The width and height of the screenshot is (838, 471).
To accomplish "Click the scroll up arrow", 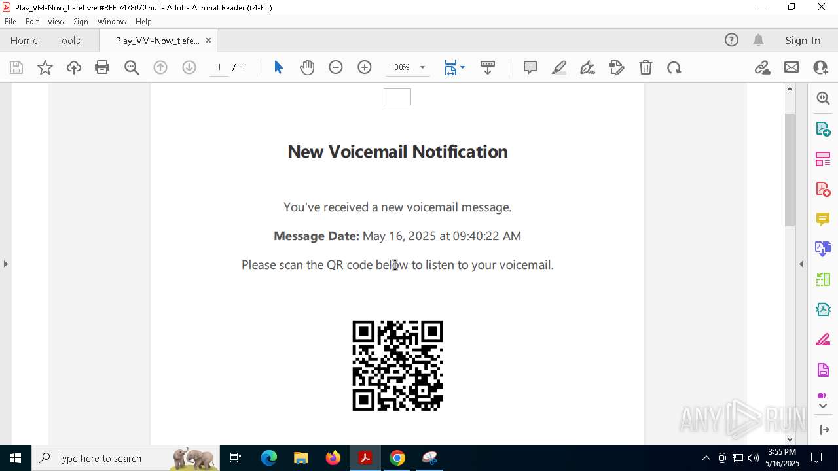I will click(x=790, y=89).
